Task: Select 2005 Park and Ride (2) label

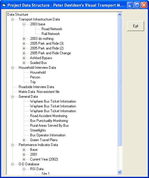Action: (47, 48)
